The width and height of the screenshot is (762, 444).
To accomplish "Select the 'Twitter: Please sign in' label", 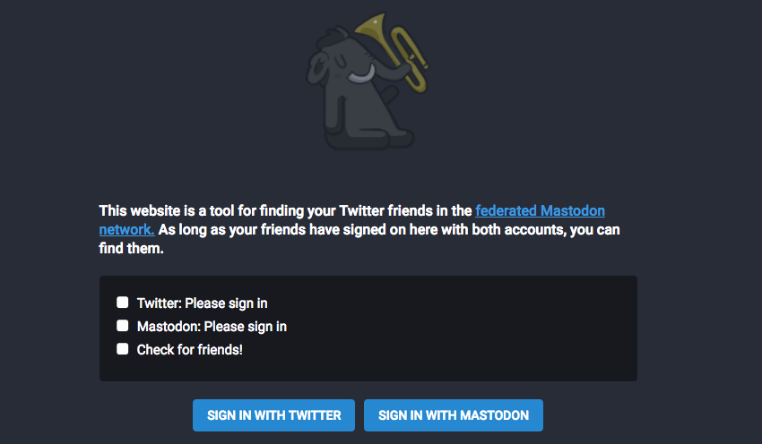I will pyautogui.click(x=203, y=303).
